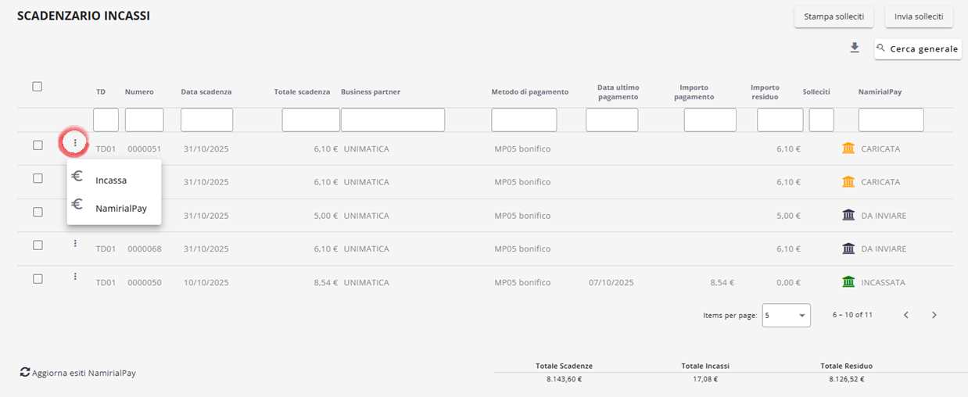Open three-dot menu for invoice 0000068
968x397 pixels.
tap(75, 244)
